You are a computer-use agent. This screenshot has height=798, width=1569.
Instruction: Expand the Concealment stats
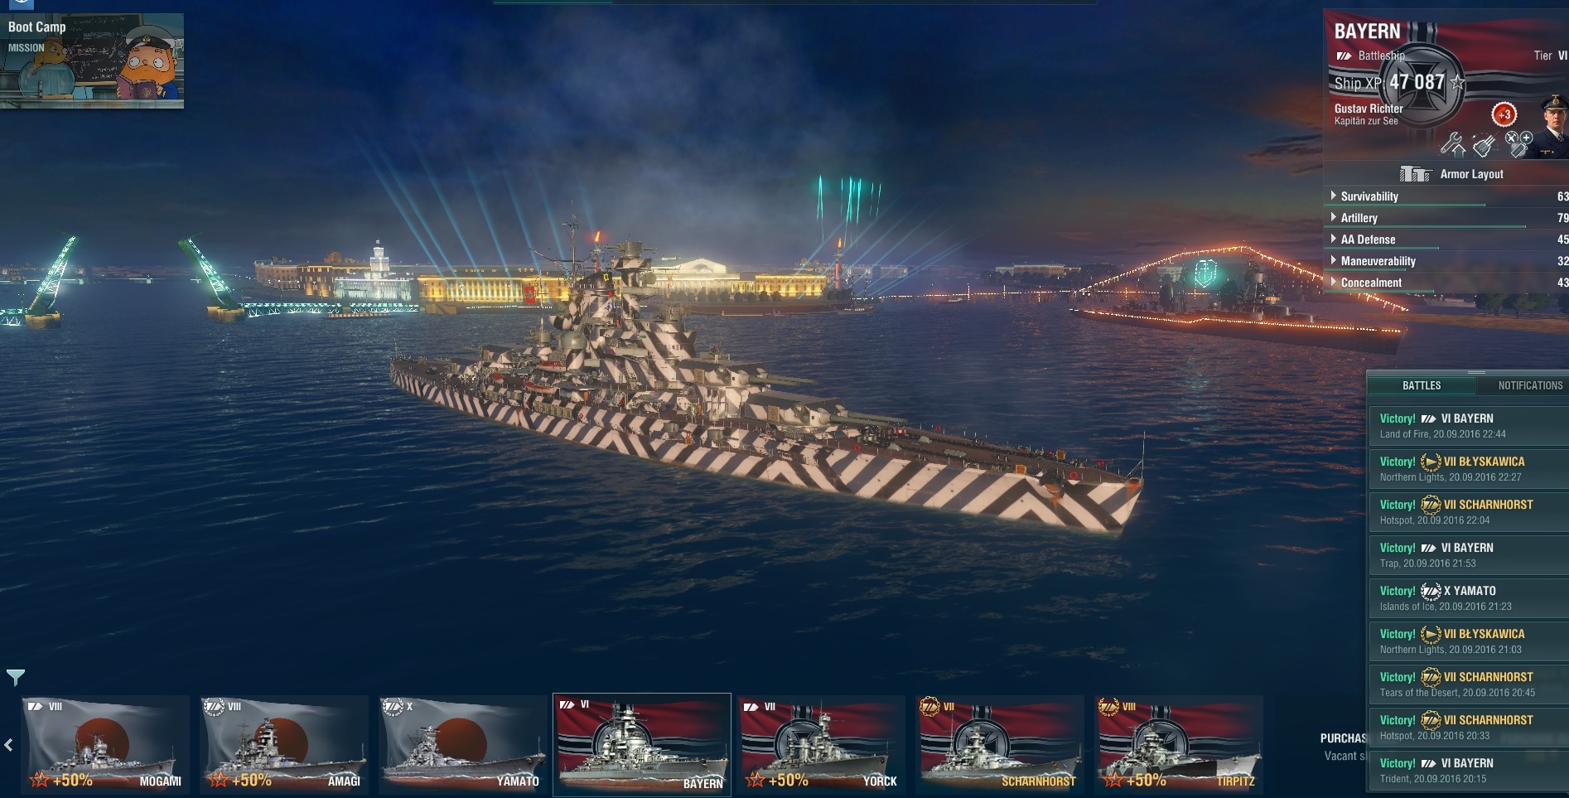1446,283
